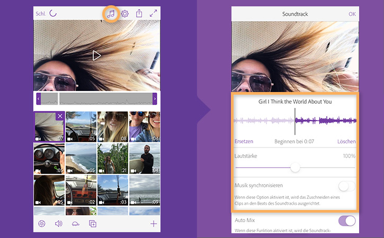Open the looks aperture icon

(x=42, y=223)
